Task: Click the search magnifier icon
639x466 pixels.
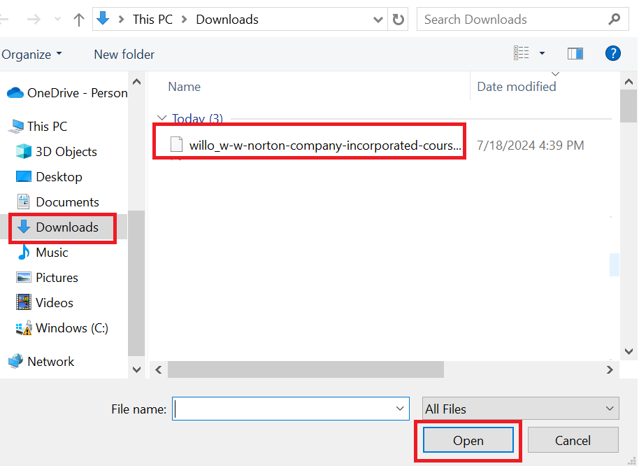Action: (x=614, y=19)
